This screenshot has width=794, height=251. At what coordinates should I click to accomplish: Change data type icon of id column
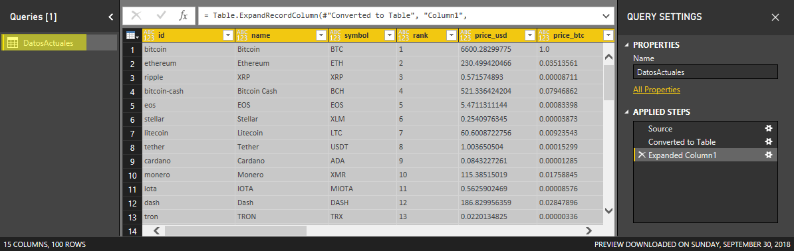150,35
